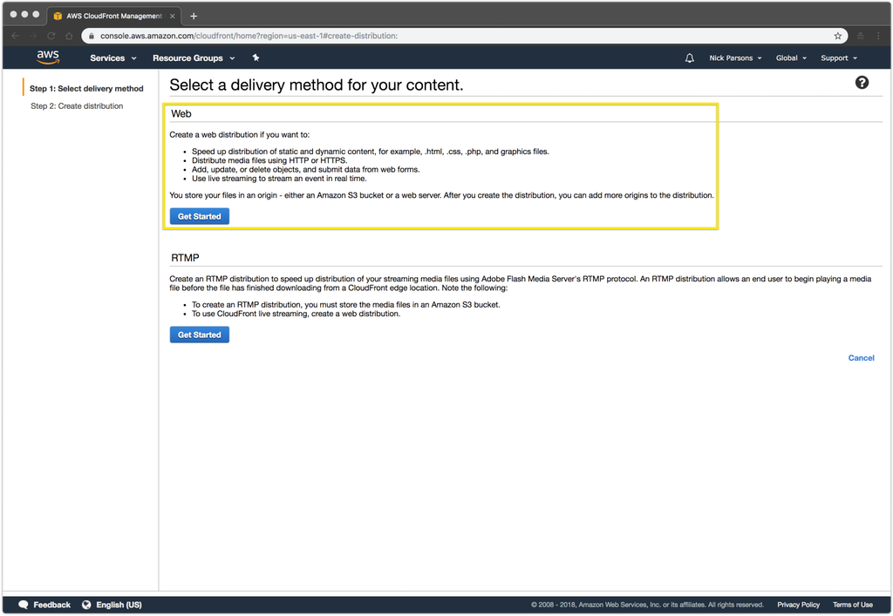
Task: Open the Terms of Use link
Action: [853, 605]
